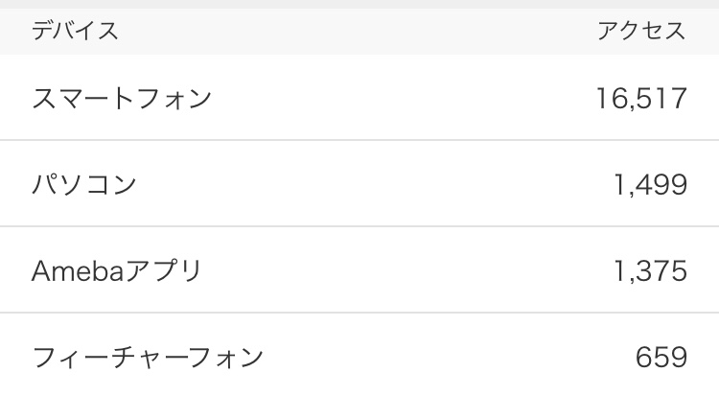Viewport: 719px width, 396px height.
Task: Click empty middle of the Amebaアプリ row
Action: click(383, 271)
